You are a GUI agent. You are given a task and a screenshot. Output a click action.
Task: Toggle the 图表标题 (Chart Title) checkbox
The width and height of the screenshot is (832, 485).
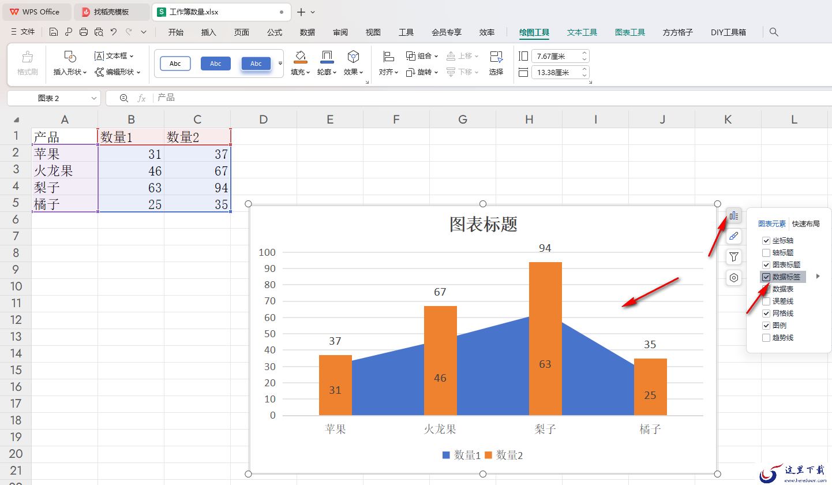point(766,265)
